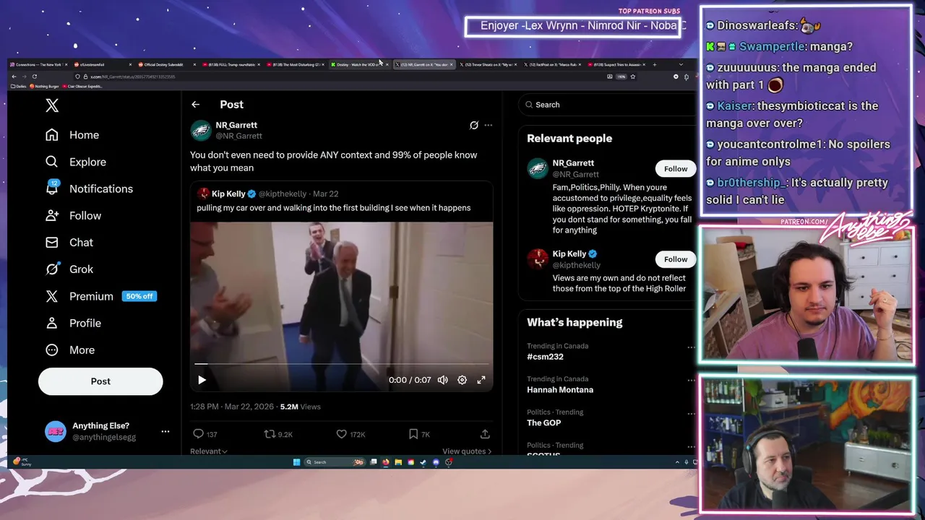925x520 pixels.
Task: Open Steam from the taskbar
Action: click(x=423, y=462)
